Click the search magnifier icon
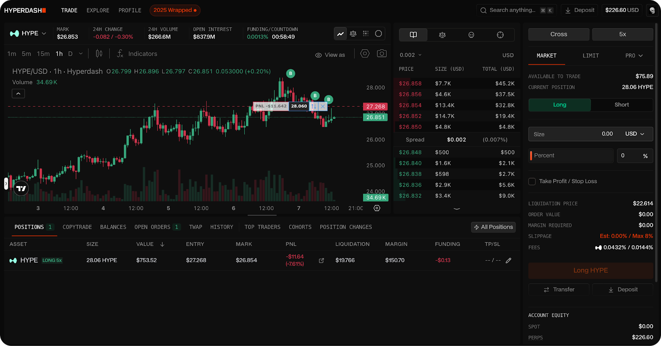Viewport: 661px width, 346px height. point(483,10)
